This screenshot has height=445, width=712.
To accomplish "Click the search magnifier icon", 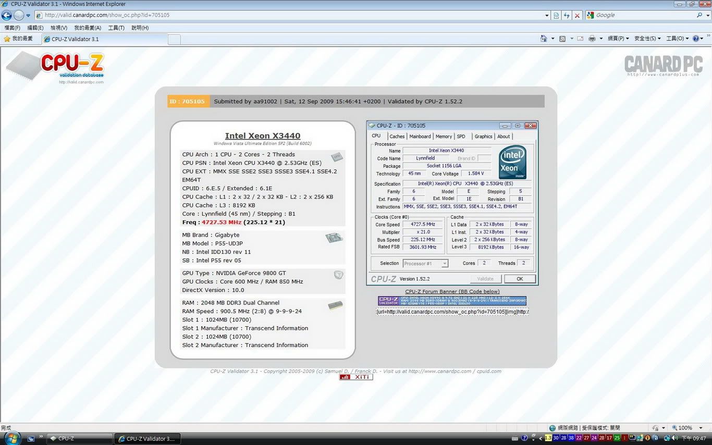I will pos(699,15).
